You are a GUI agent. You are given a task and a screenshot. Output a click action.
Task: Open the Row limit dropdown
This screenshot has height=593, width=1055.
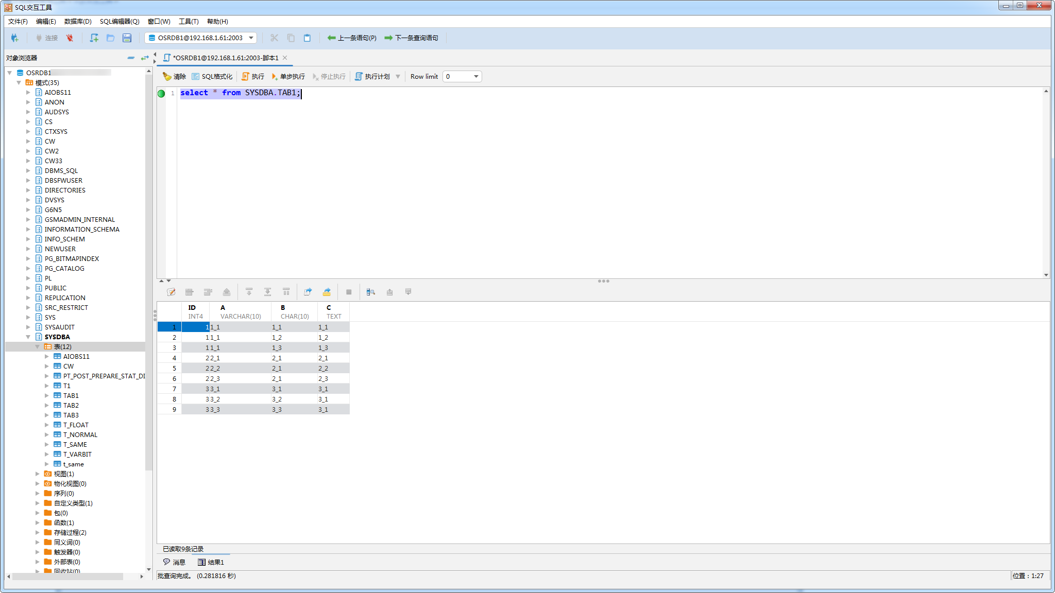click(476, 76)
